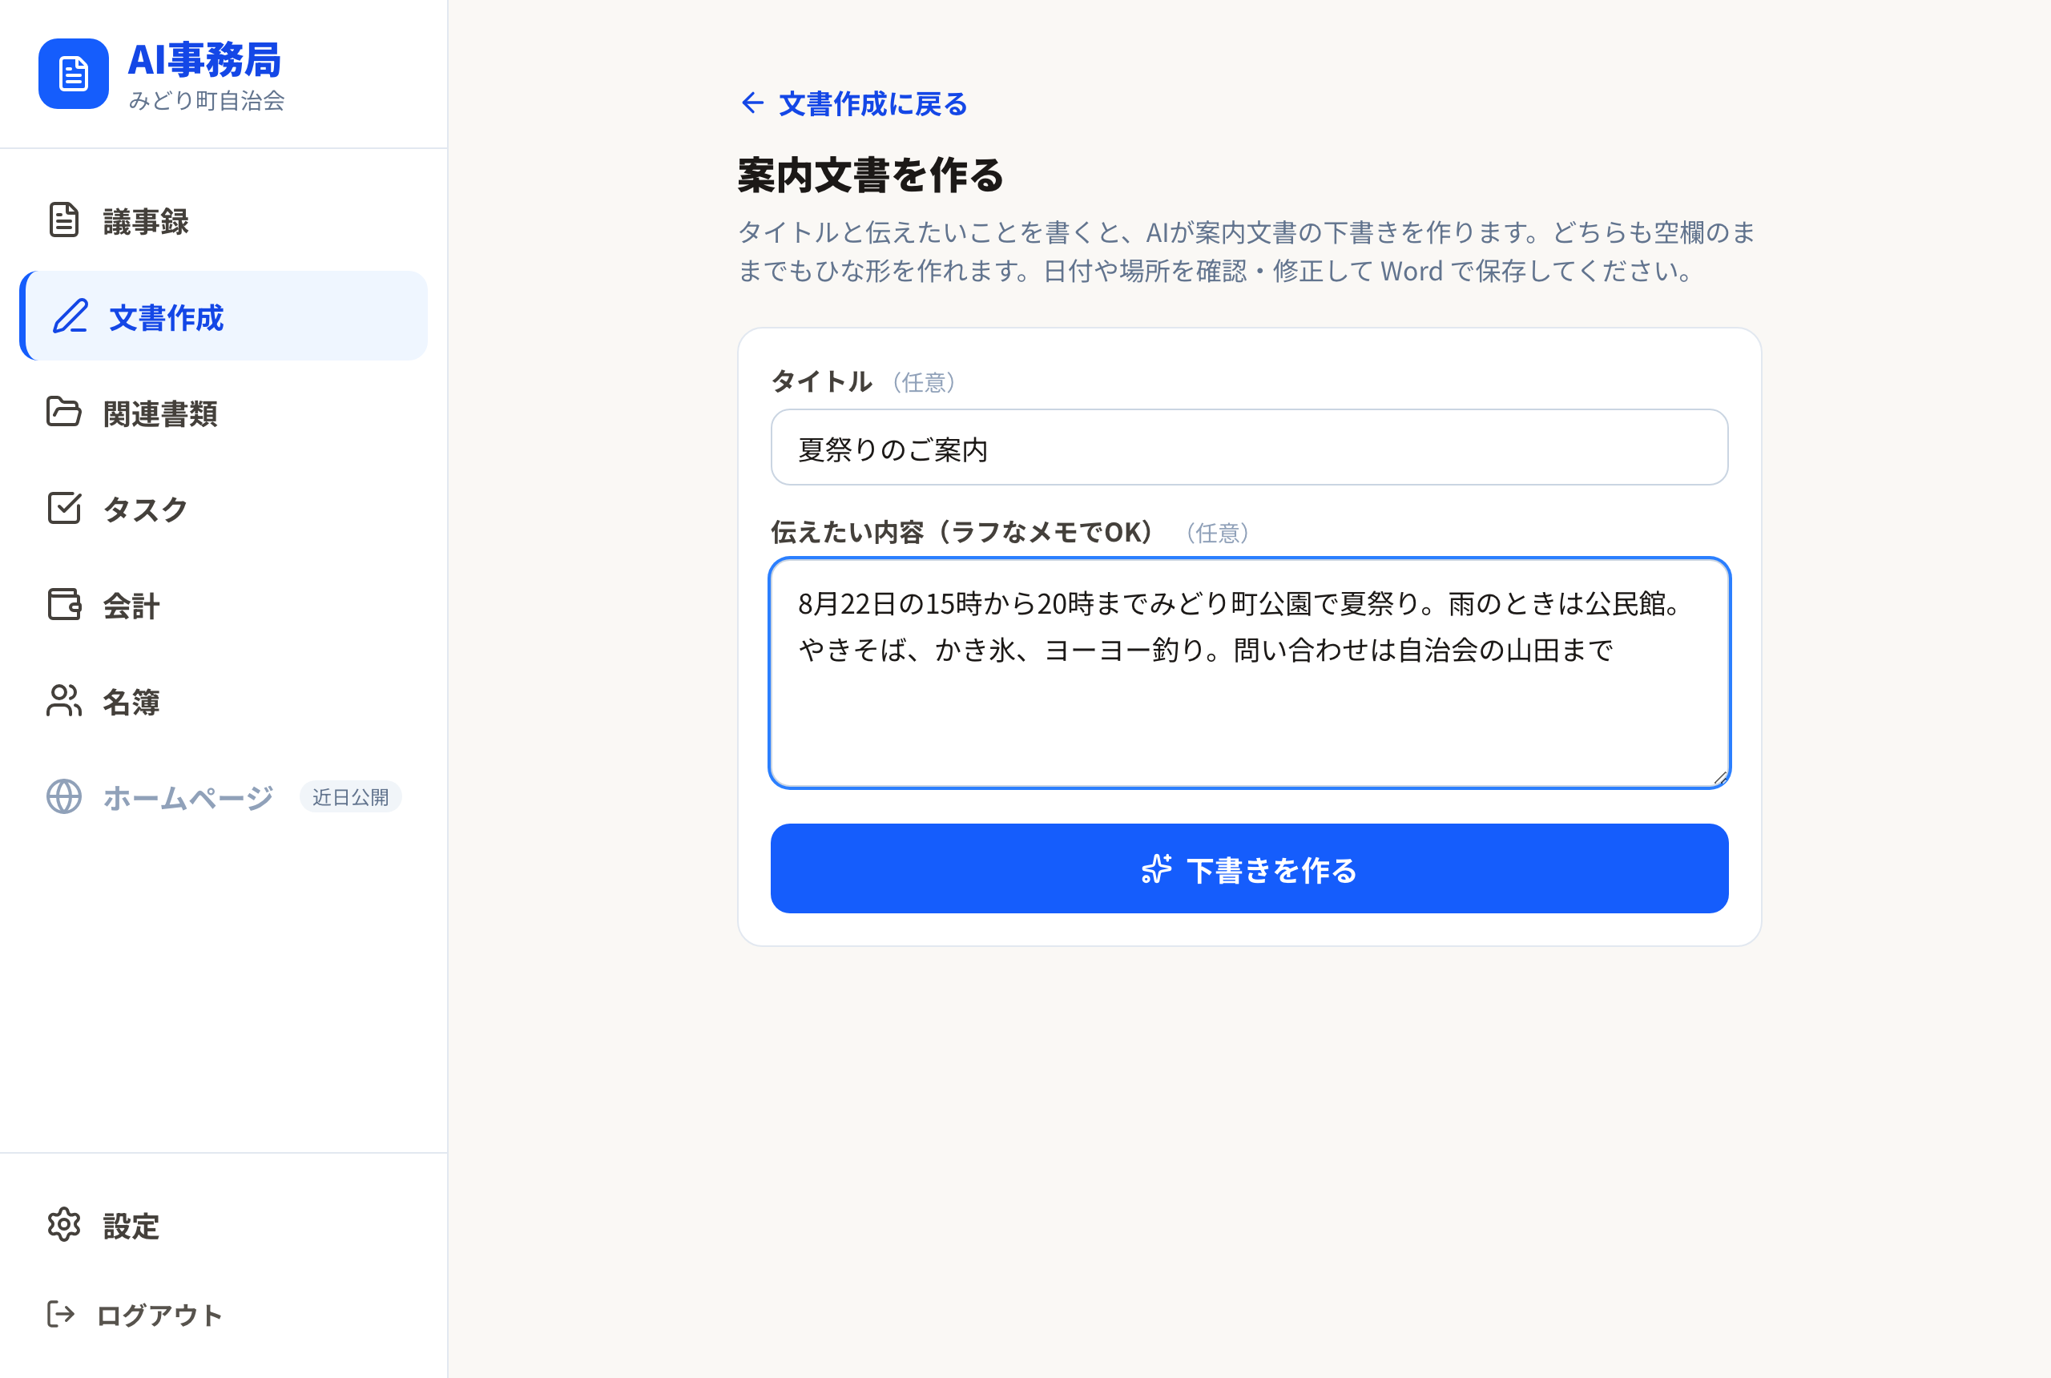Click the 文書作成 pen icon
2051x1378 pixels.
[x=71, y=316]
